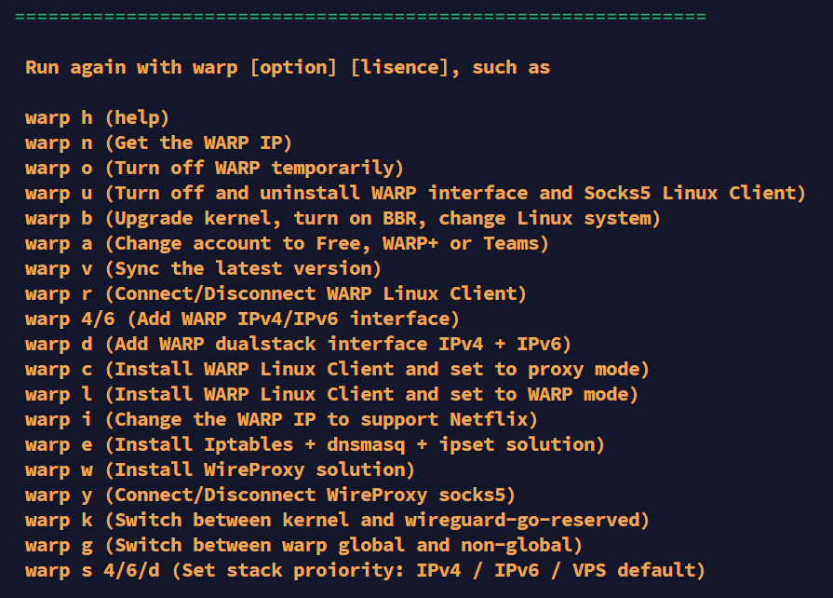Click the 'Turn off WARP temporarily' line
Screen dimensions: 833x598
tap(214, 168)
